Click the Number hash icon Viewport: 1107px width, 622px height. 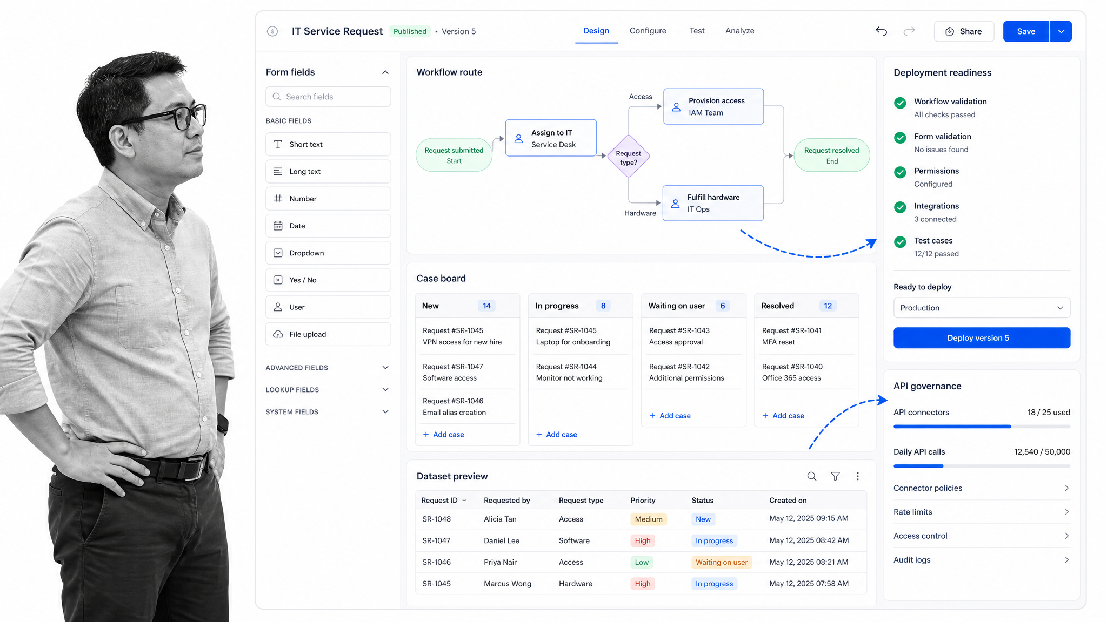tap(278, 199)
